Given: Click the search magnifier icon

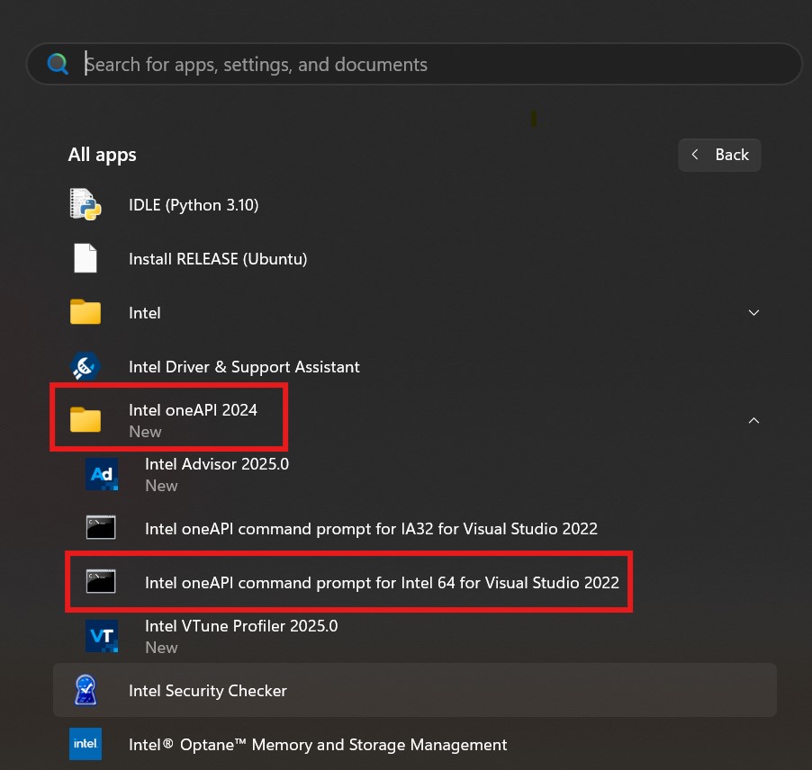Looking at the screenshot, I should pyautogui.click(x=58, y=64).
